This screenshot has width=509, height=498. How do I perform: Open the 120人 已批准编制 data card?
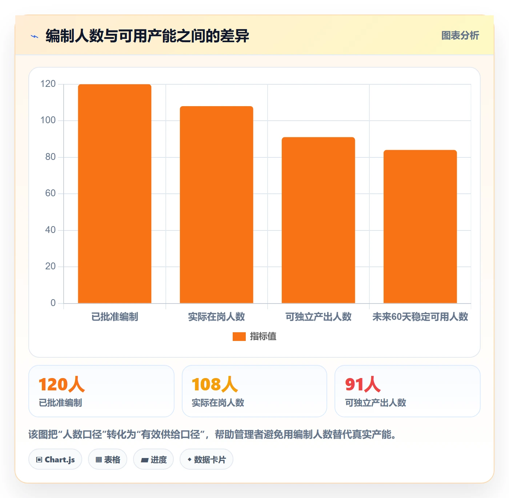pos(101,391)
